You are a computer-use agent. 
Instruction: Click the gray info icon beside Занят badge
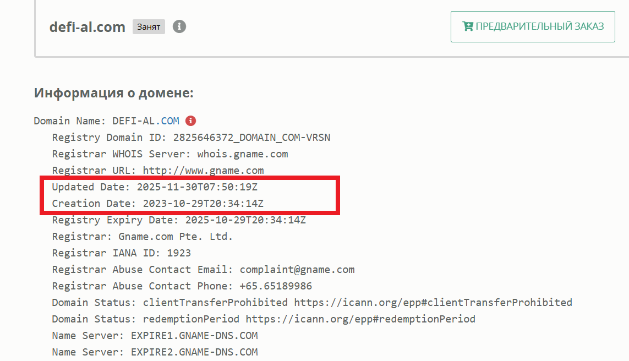(x=179, y=26)
